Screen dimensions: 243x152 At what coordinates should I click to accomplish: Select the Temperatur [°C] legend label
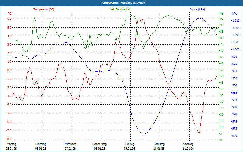click(44, 9)
